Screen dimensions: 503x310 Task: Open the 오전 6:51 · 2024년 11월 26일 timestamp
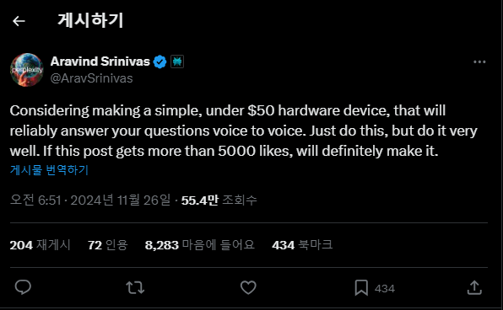click(x=90, y=200)
